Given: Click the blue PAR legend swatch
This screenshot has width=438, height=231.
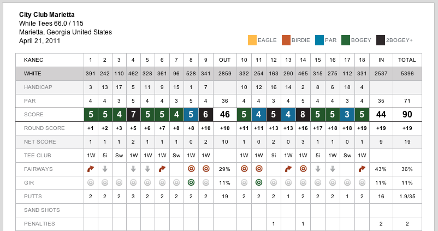Looking at the screenshot, I should point(319,40).
